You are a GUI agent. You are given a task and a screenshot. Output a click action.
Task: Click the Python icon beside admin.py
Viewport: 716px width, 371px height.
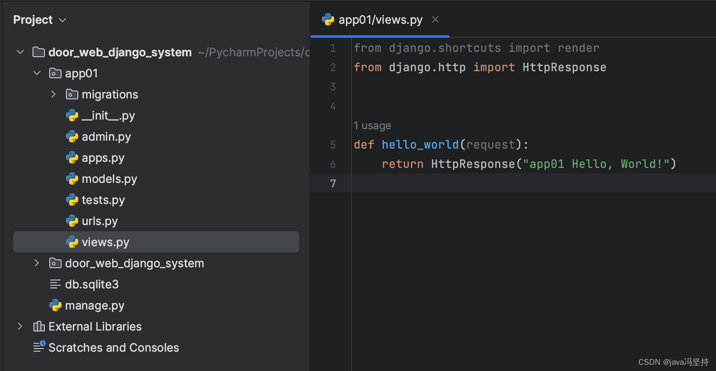click(72, 137)
